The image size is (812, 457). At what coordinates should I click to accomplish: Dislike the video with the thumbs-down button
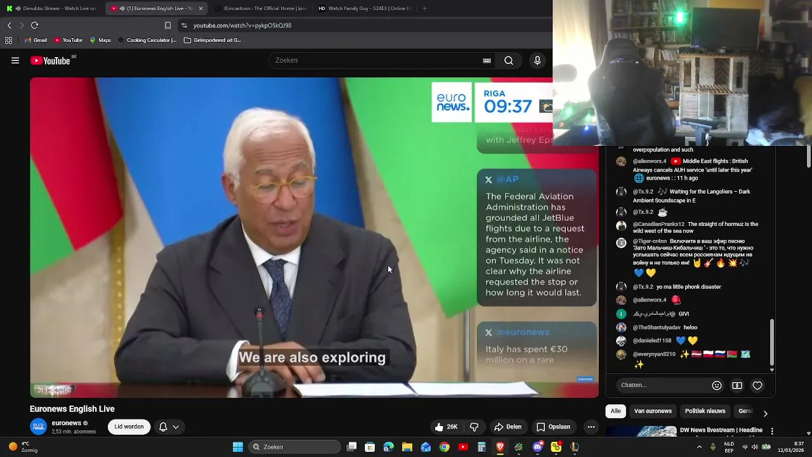tap(475, 427)
